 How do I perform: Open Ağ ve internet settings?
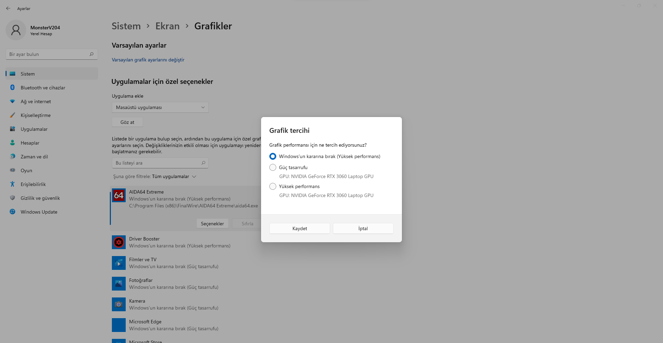(x=52, y=101)
